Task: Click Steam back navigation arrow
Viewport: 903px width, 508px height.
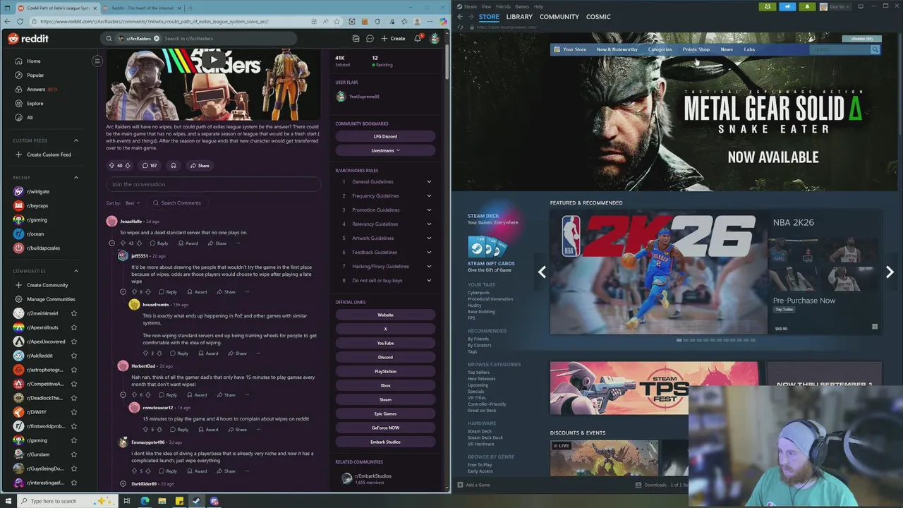Action: click(460, 17)
